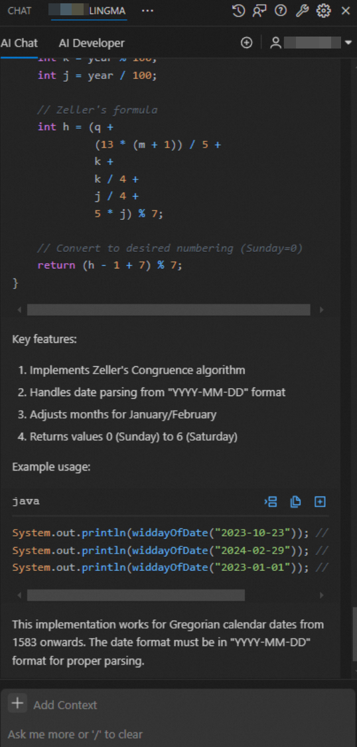Open help question mark icon
This screenshot has width=357, height=747.
(x=281, y=11)
